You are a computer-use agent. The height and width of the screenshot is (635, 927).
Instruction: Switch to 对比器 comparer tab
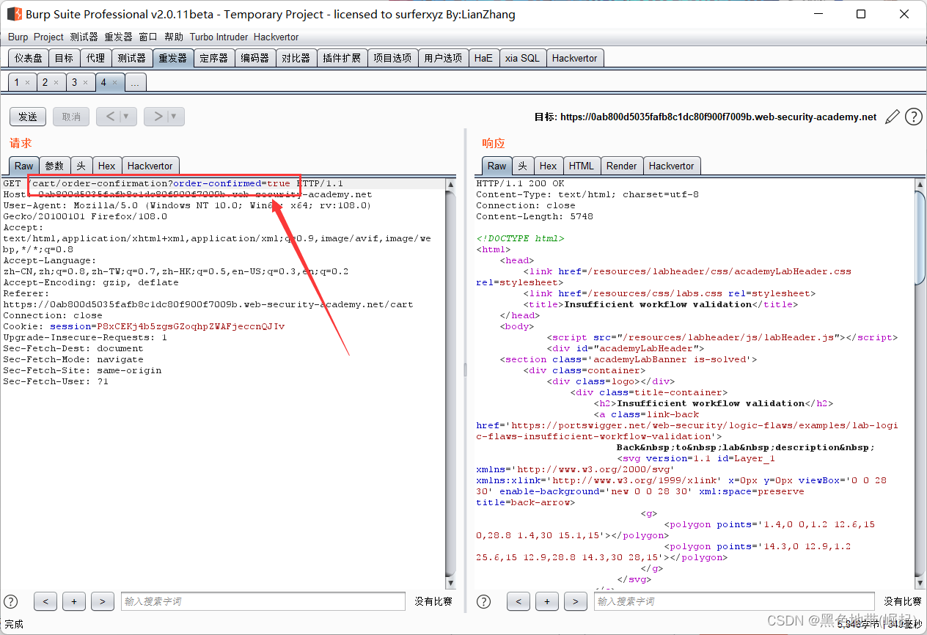point(296,58)
